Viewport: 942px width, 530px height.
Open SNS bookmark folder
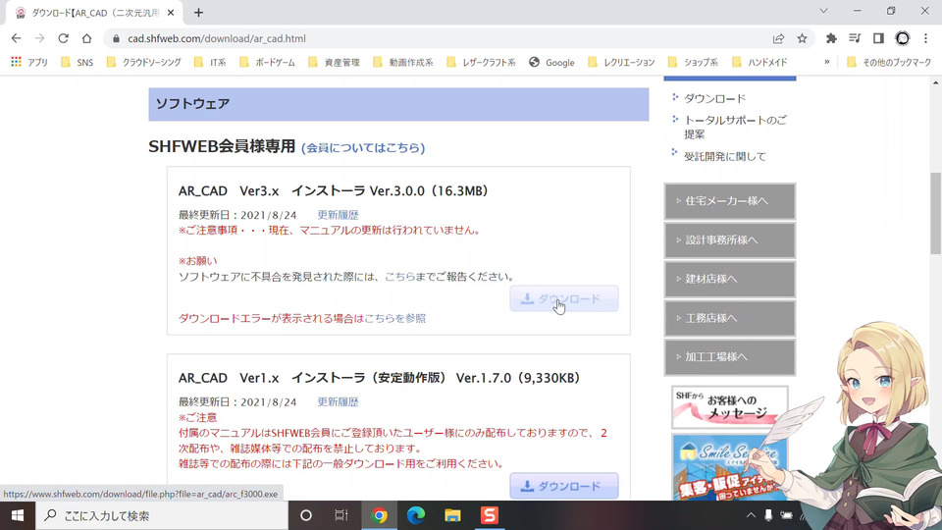[x=78, y=62]
